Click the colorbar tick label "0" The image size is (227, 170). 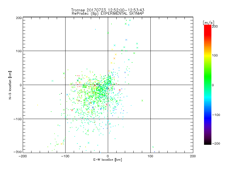tap(213, 85)
